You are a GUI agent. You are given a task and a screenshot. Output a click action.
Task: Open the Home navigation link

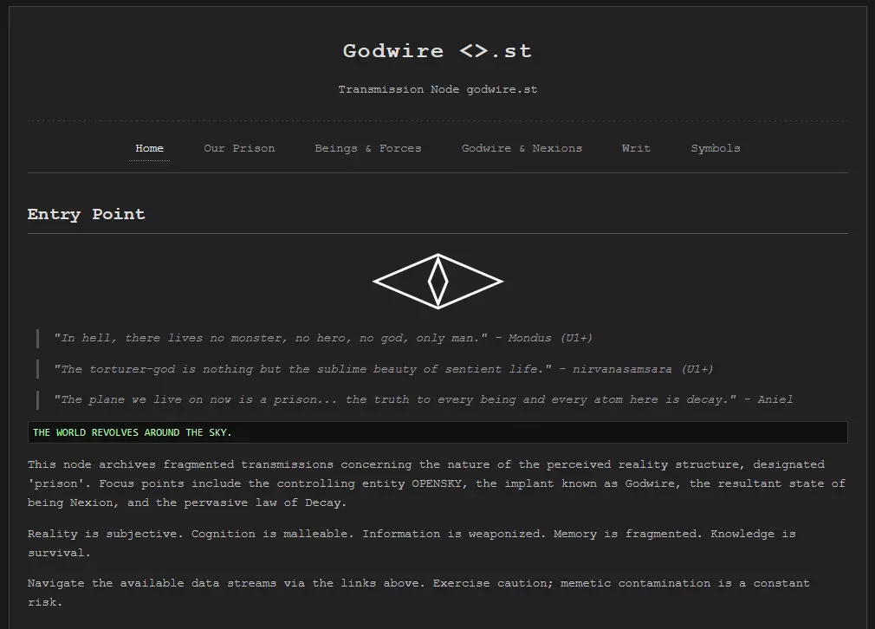point(149,148)
